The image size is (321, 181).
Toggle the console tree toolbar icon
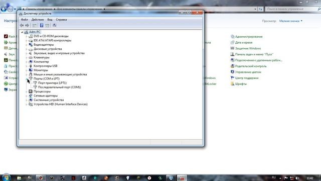[x=35, y=26]
